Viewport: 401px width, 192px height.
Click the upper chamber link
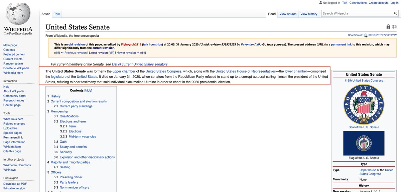click(124, 71)
